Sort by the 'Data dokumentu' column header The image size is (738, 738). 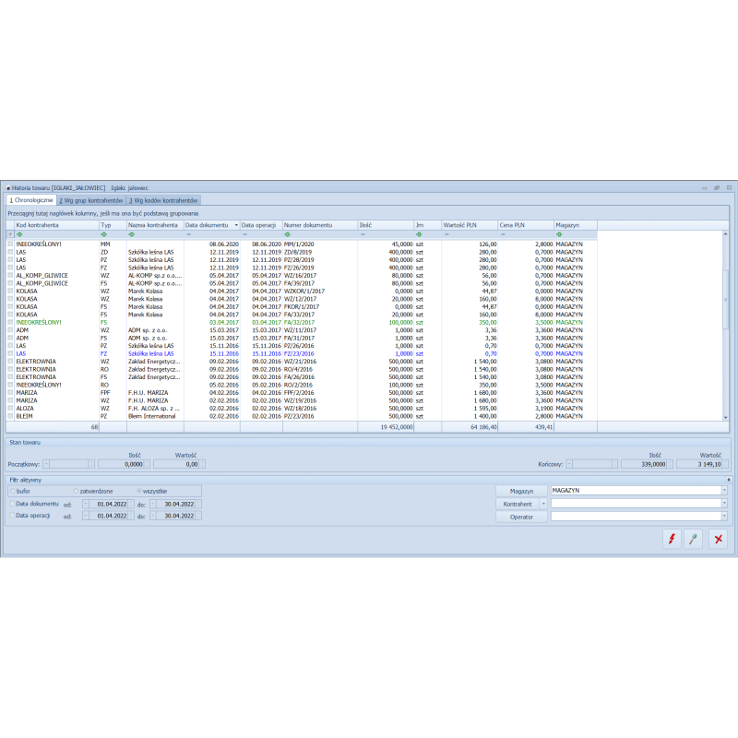210,225
